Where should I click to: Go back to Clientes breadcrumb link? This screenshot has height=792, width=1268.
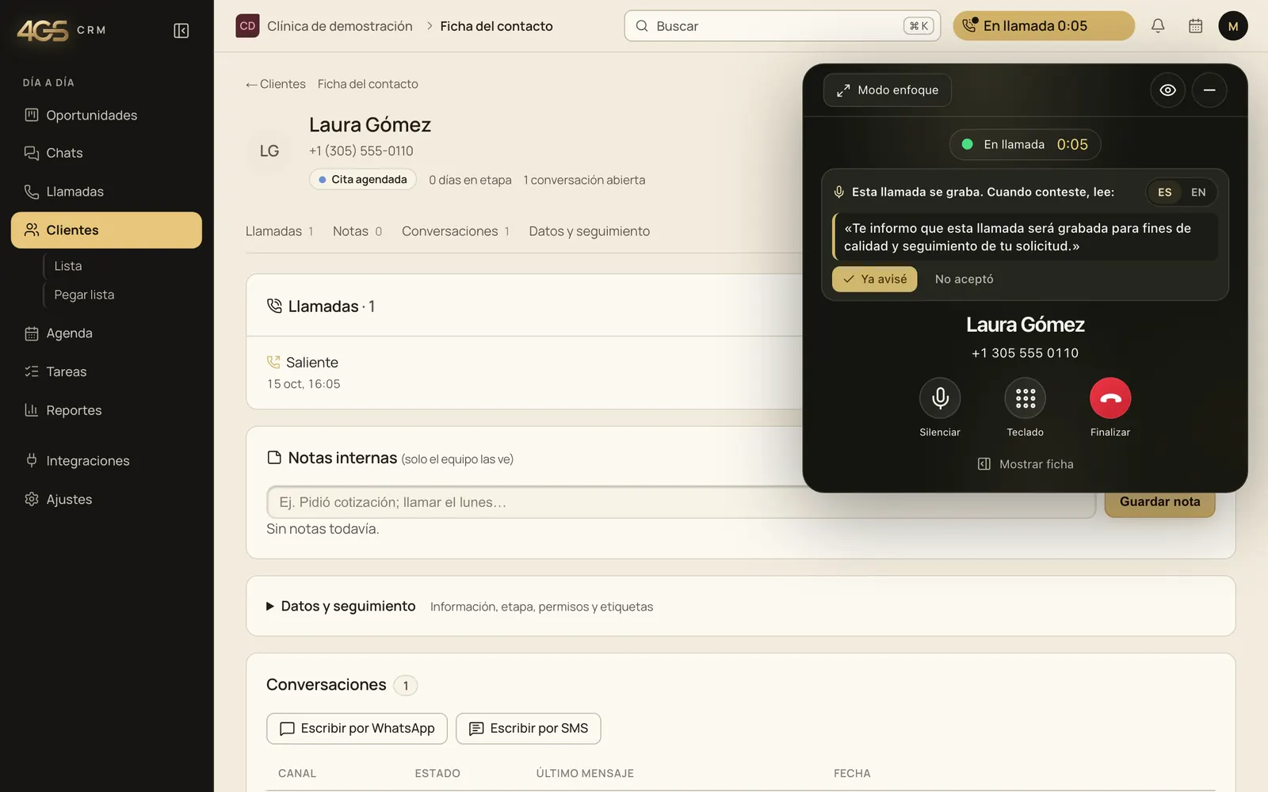pyautogui.click(x=275, y=84)
